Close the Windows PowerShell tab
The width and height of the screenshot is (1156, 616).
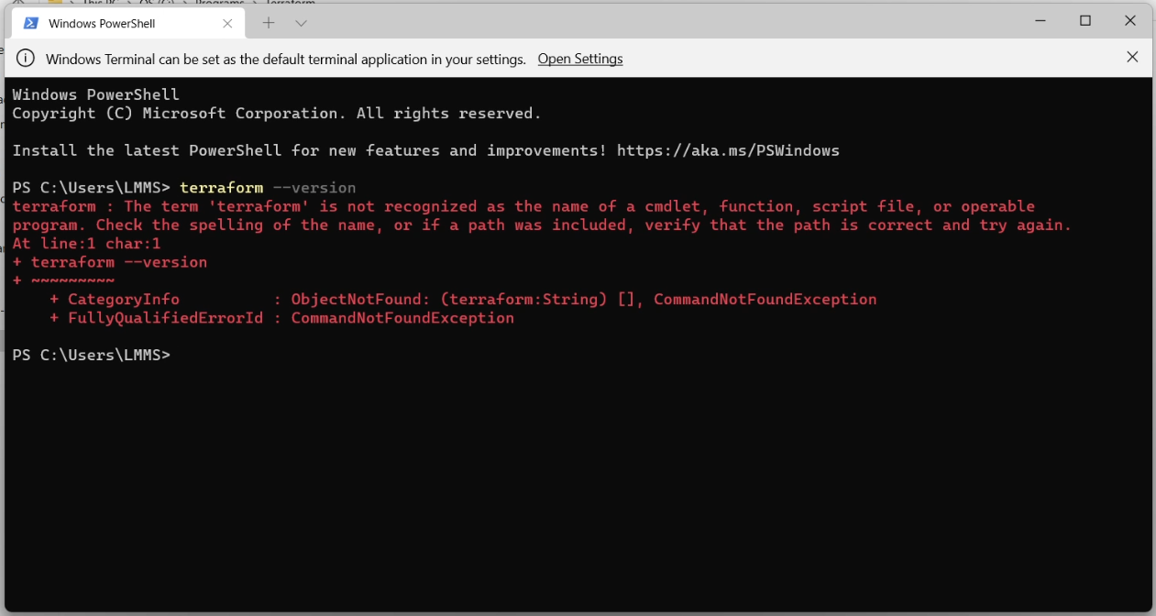click(227, 23)
